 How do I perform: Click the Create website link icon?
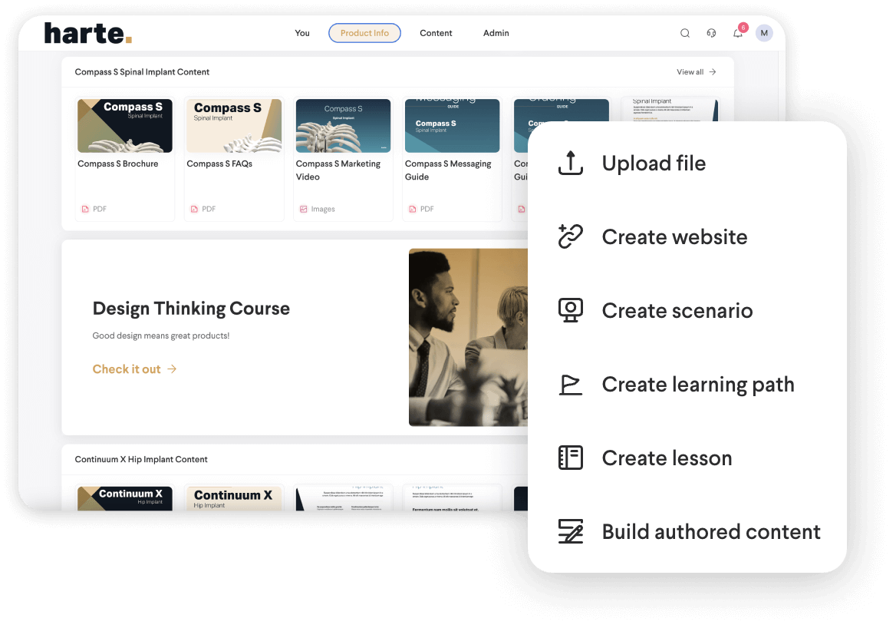click(x=570, y=236)
